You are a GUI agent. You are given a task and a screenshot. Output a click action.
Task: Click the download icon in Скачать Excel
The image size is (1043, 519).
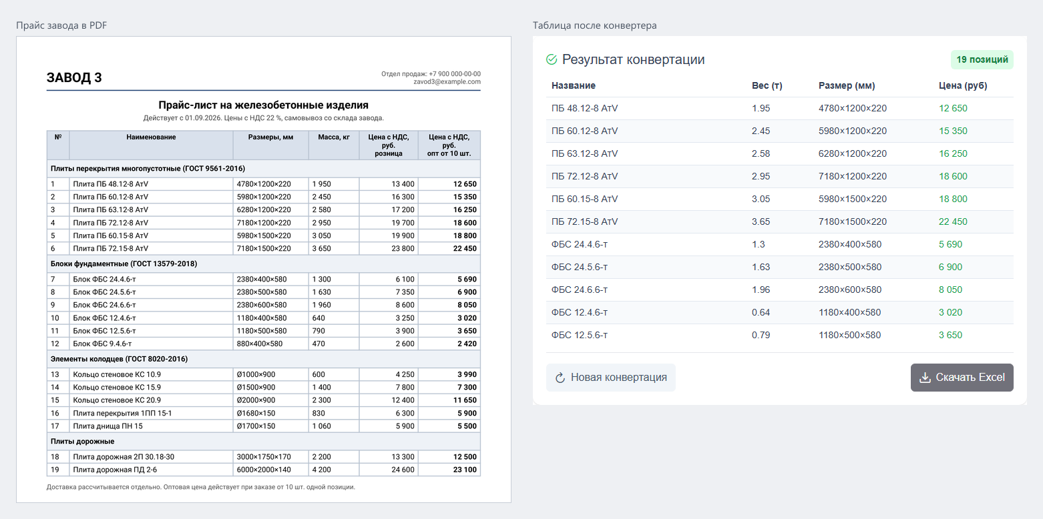pos(925,378)
